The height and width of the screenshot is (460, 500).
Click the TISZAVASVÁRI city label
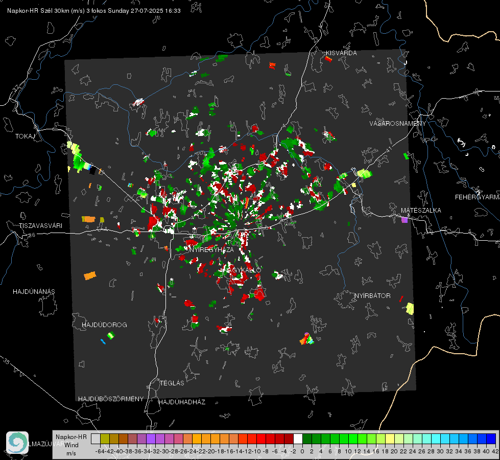point(40,226)
